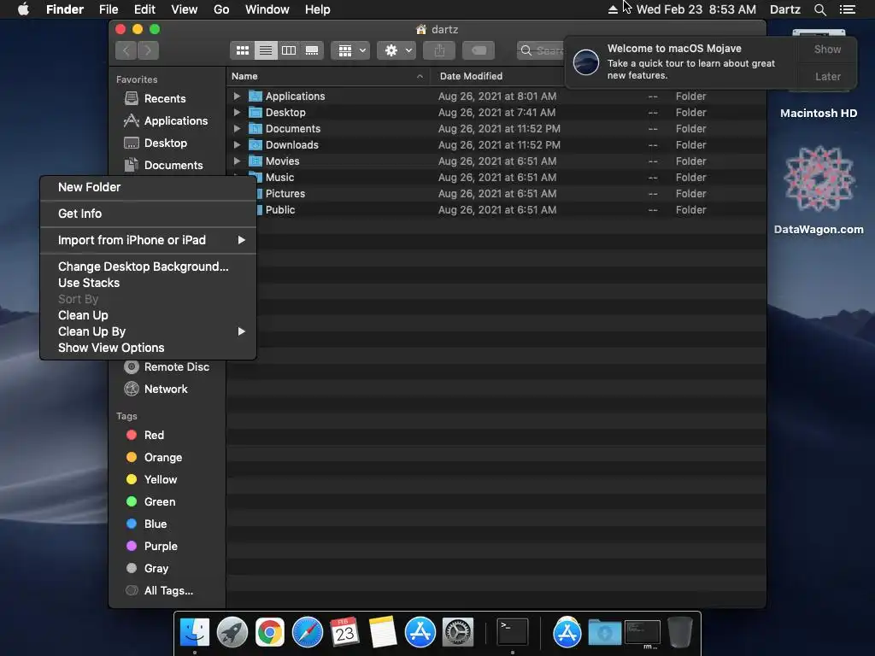Expand the Movies folder row
This screenshot has height=656, width=875.
237,161
